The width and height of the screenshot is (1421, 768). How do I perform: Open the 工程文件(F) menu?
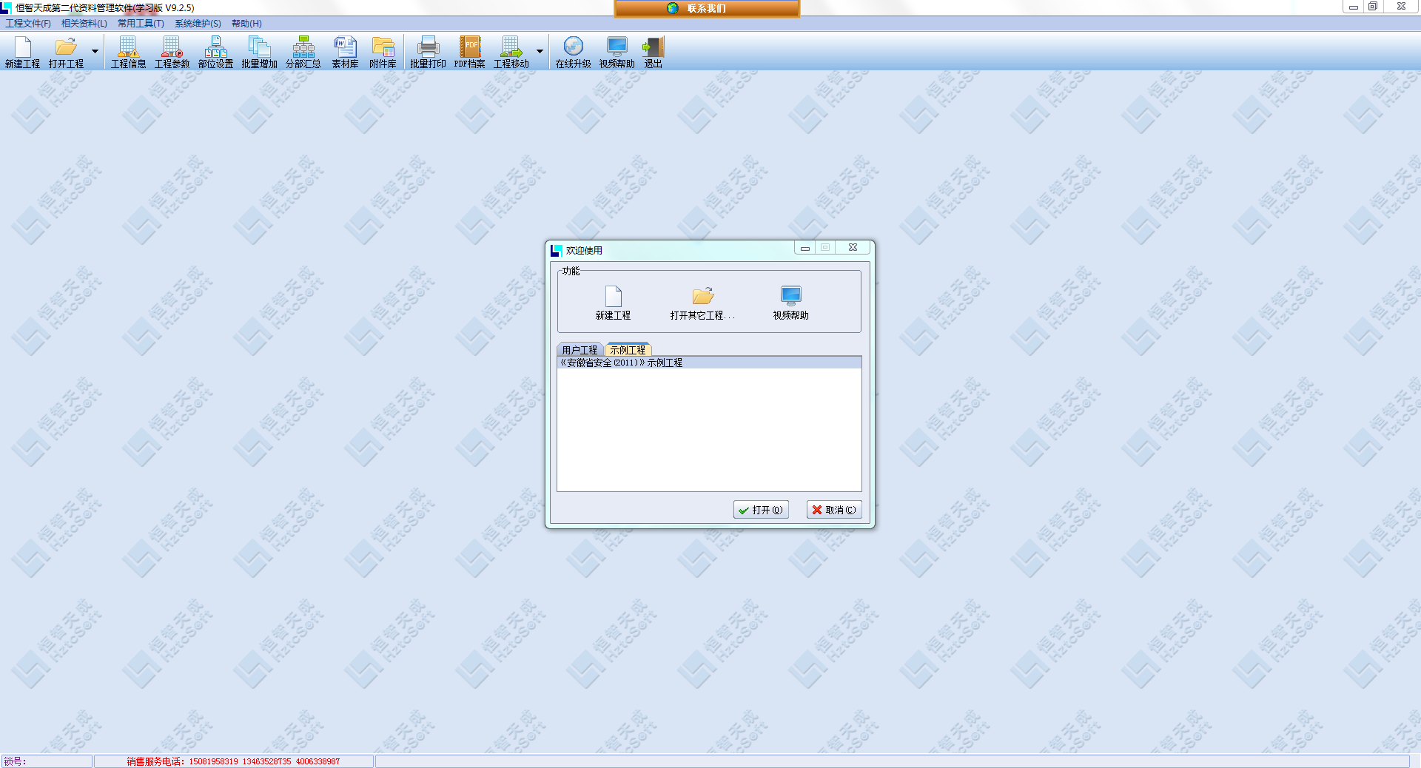coord(28,24)
